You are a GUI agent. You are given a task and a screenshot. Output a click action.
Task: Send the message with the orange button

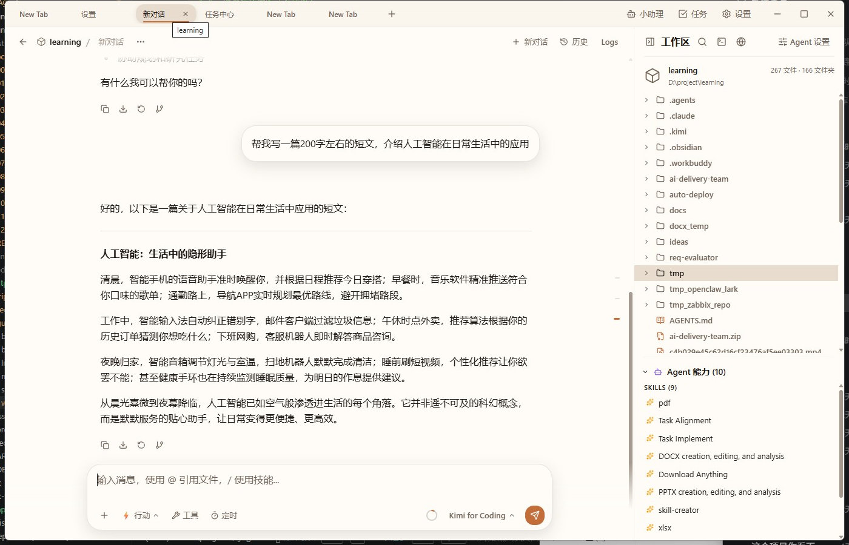pos(535,515)
